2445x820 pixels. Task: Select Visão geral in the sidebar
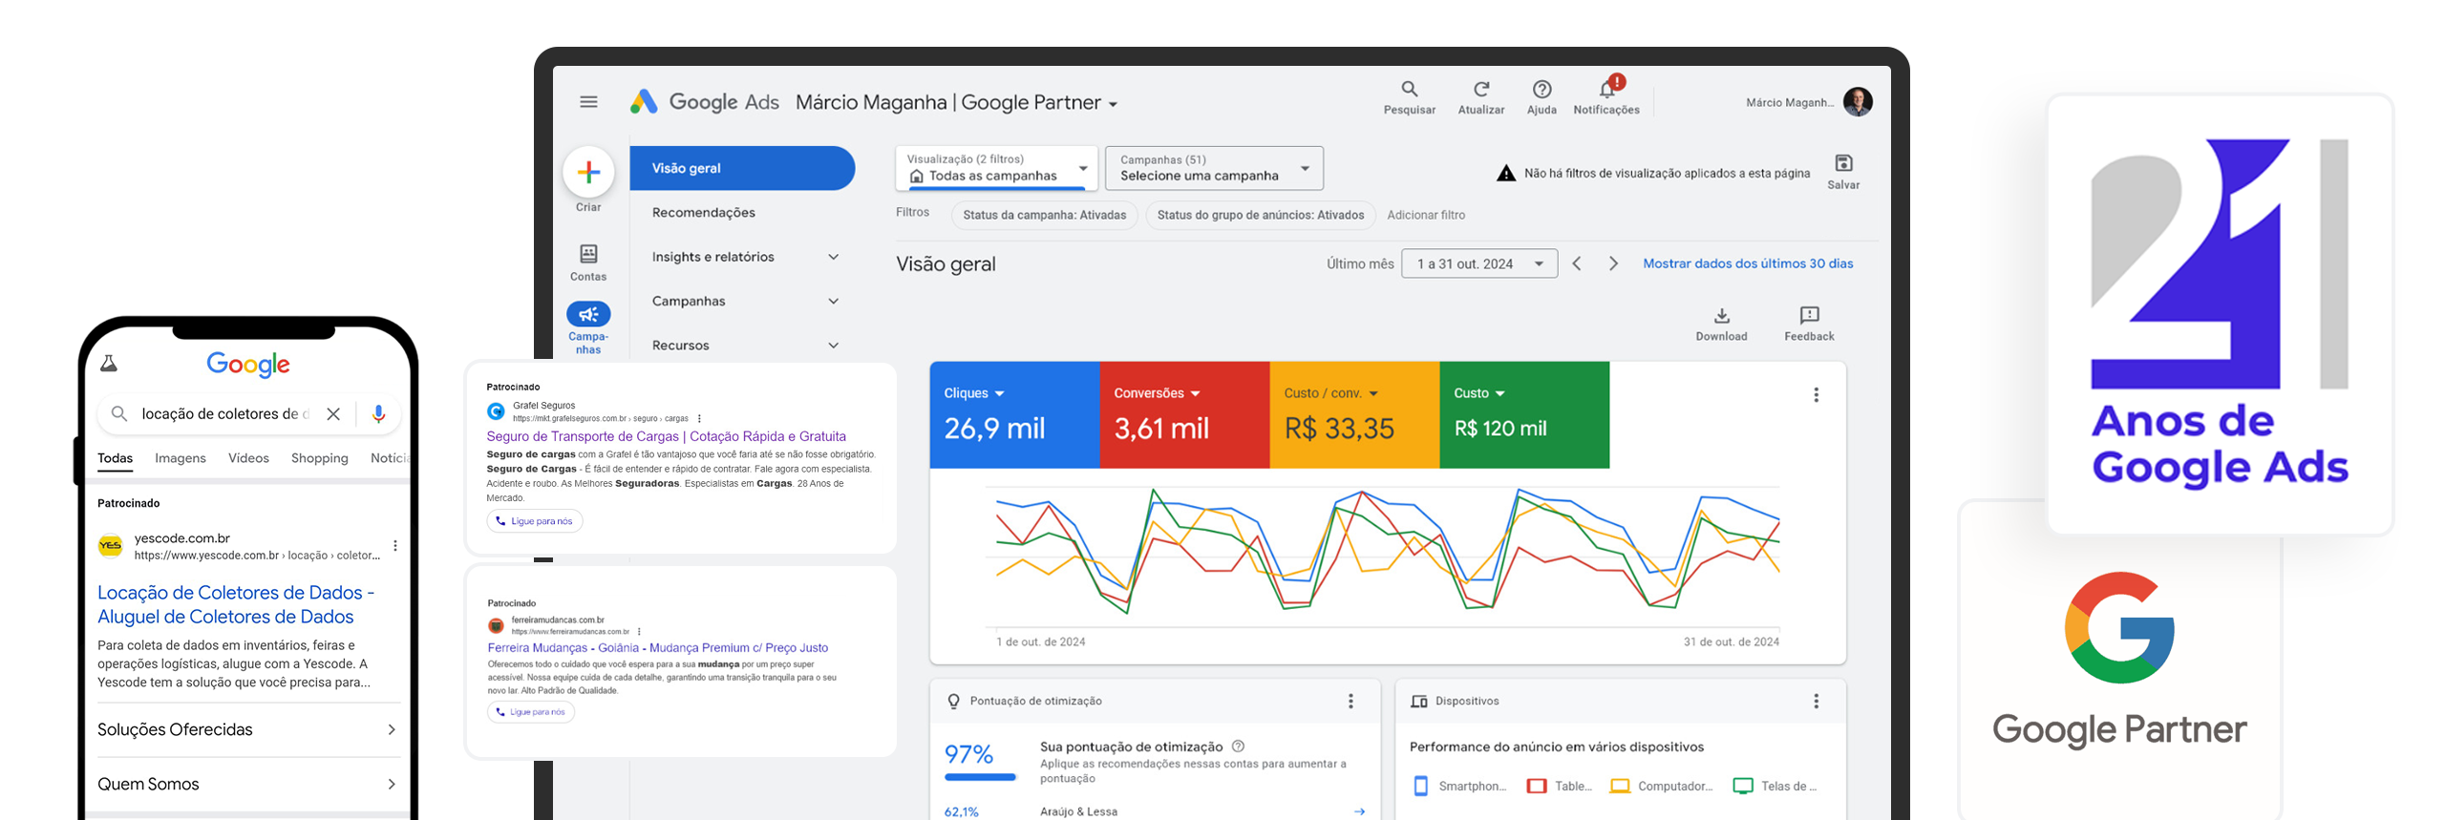tap(742, 168)
